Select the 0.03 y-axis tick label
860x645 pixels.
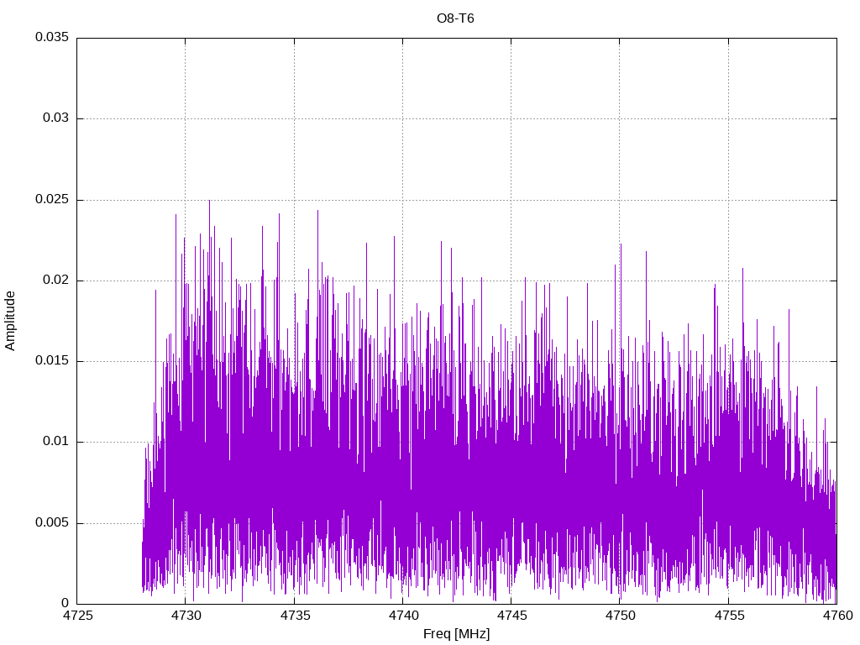click(55, 118)
